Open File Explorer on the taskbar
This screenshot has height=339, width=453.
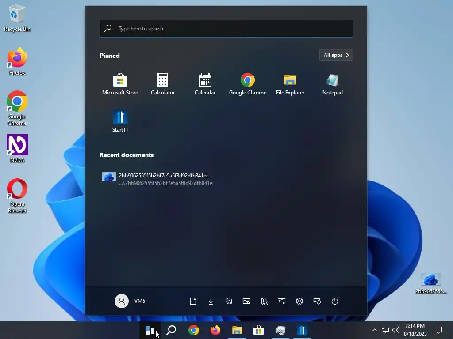237,330
